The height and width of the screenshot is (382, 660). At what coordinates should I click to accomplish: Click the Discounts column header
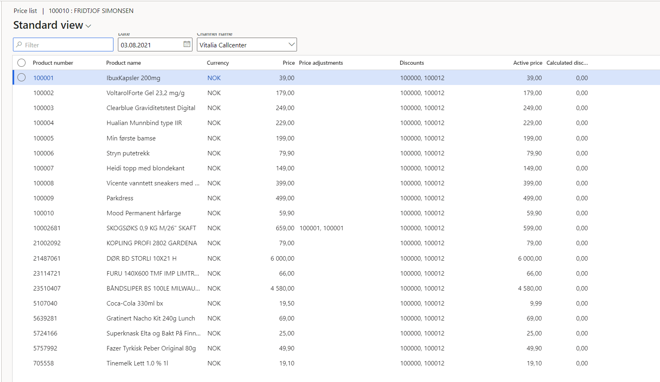point(412,63)
